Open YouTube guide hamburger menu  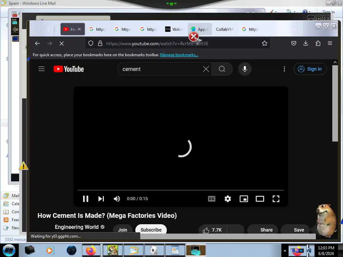tap(42, 69)
